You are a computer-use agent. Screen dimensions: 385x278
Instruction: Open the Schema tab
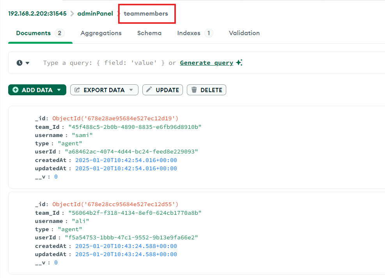(x=149, y=33)
